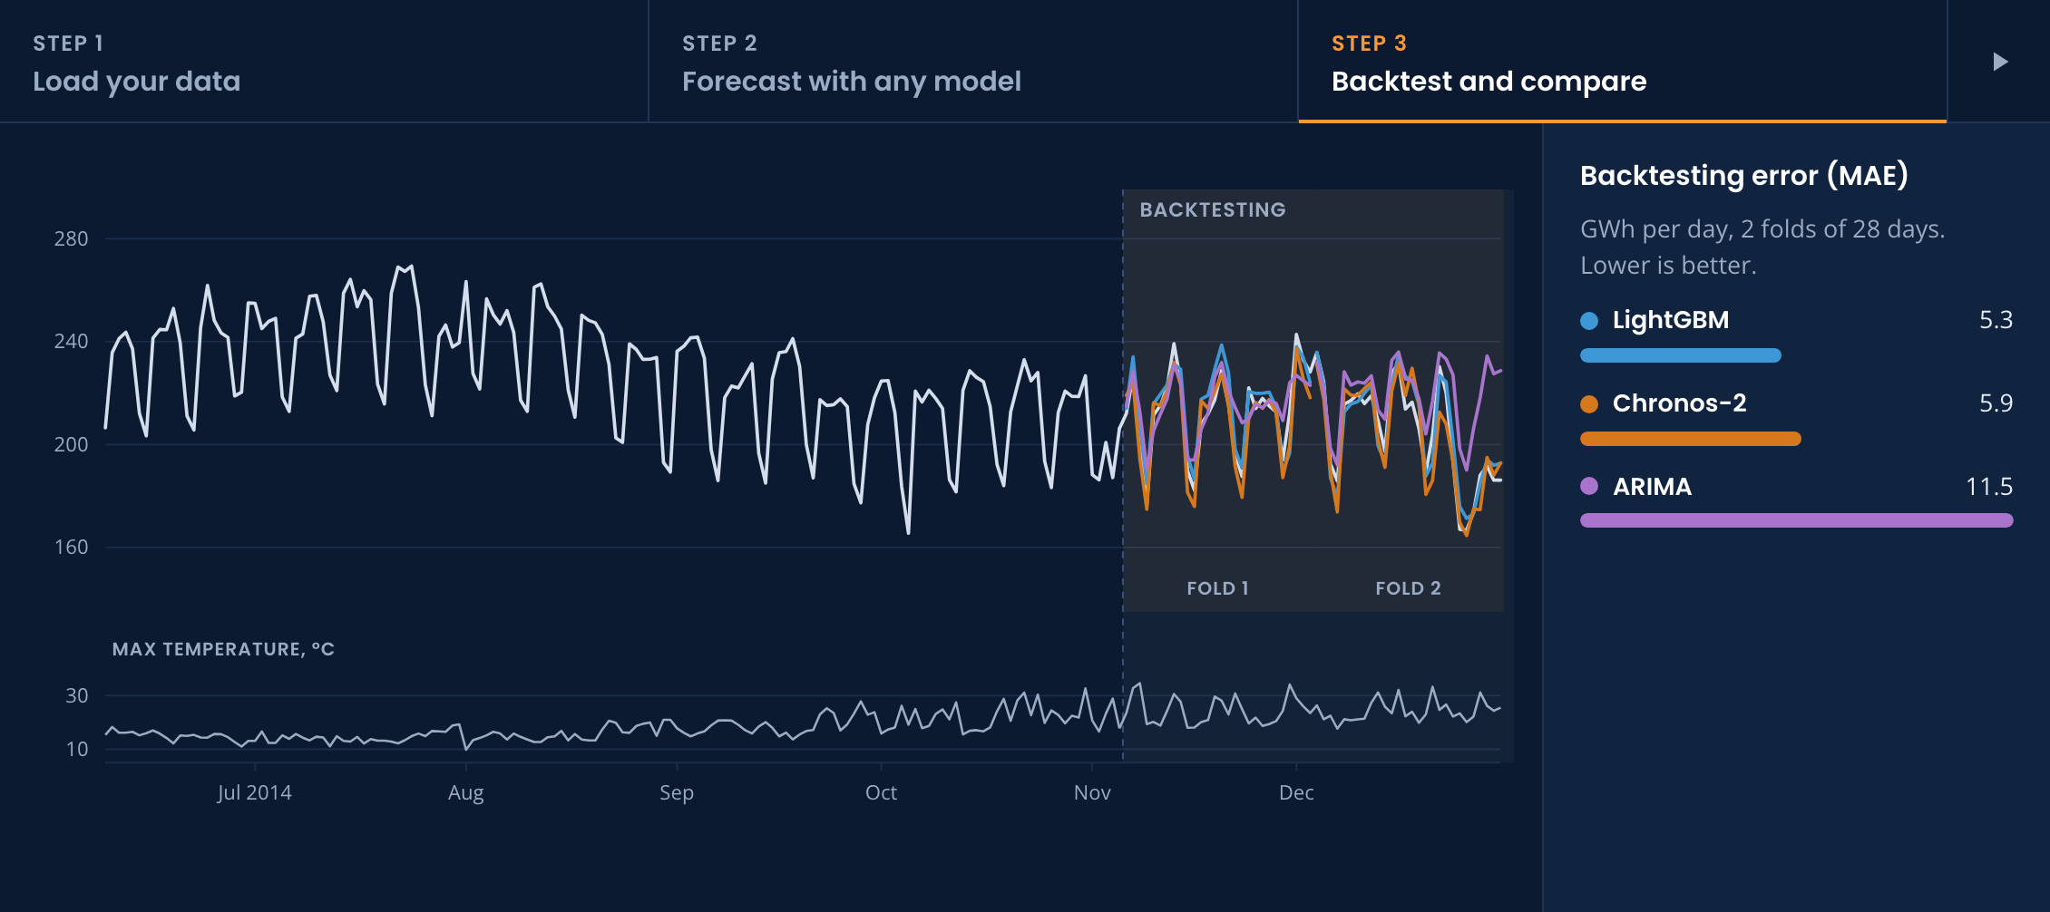
Task: Click the MAX TEMPERATURE, °C label
Action: pyautogui.click(x=223, y=649)
